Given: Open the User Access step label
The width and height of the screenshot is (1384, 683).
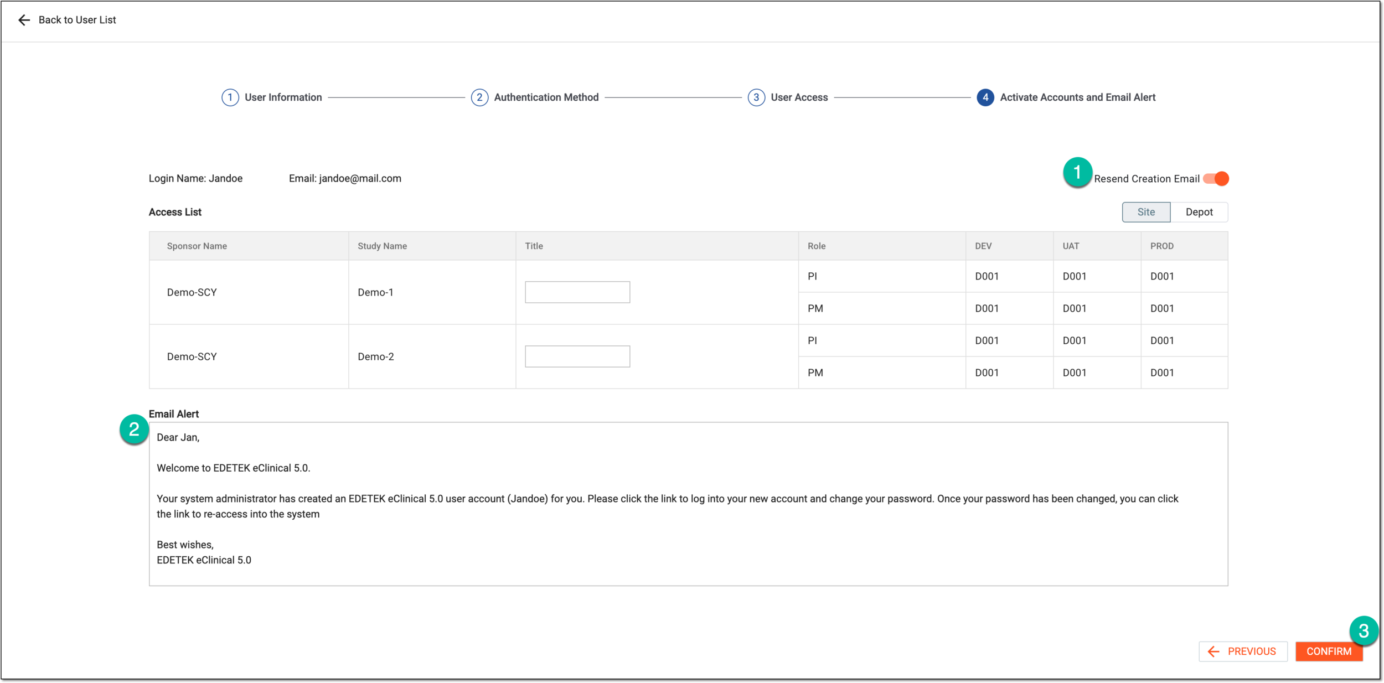Looking at the screenshot, I should [x=799, y=97].
